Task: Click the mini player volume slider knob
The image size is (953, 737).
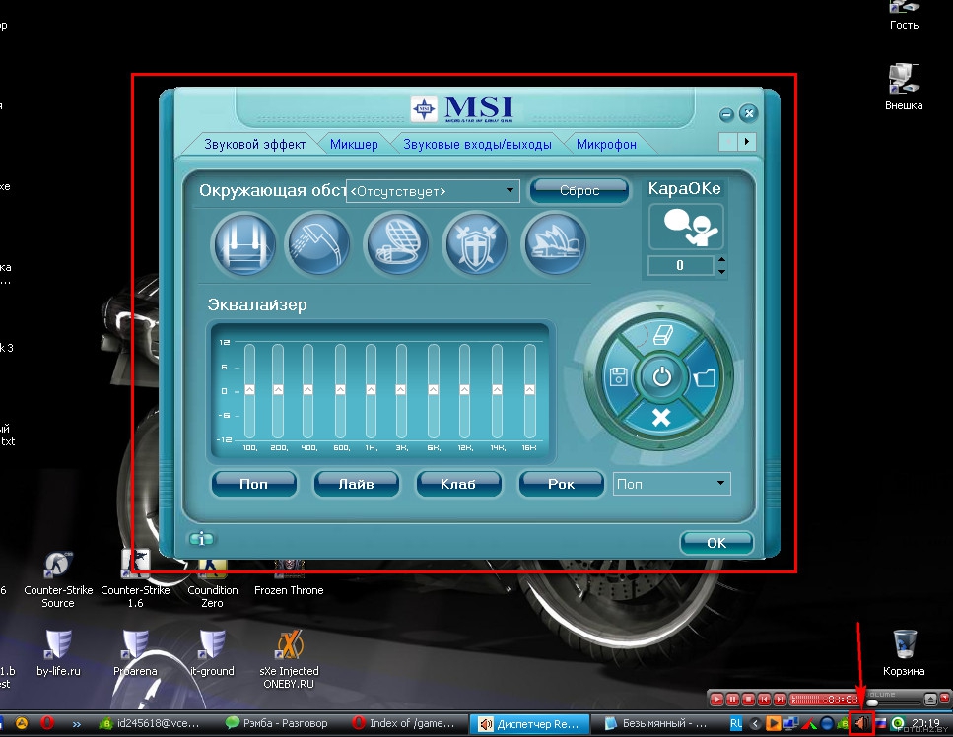Action: coord(873,703)
